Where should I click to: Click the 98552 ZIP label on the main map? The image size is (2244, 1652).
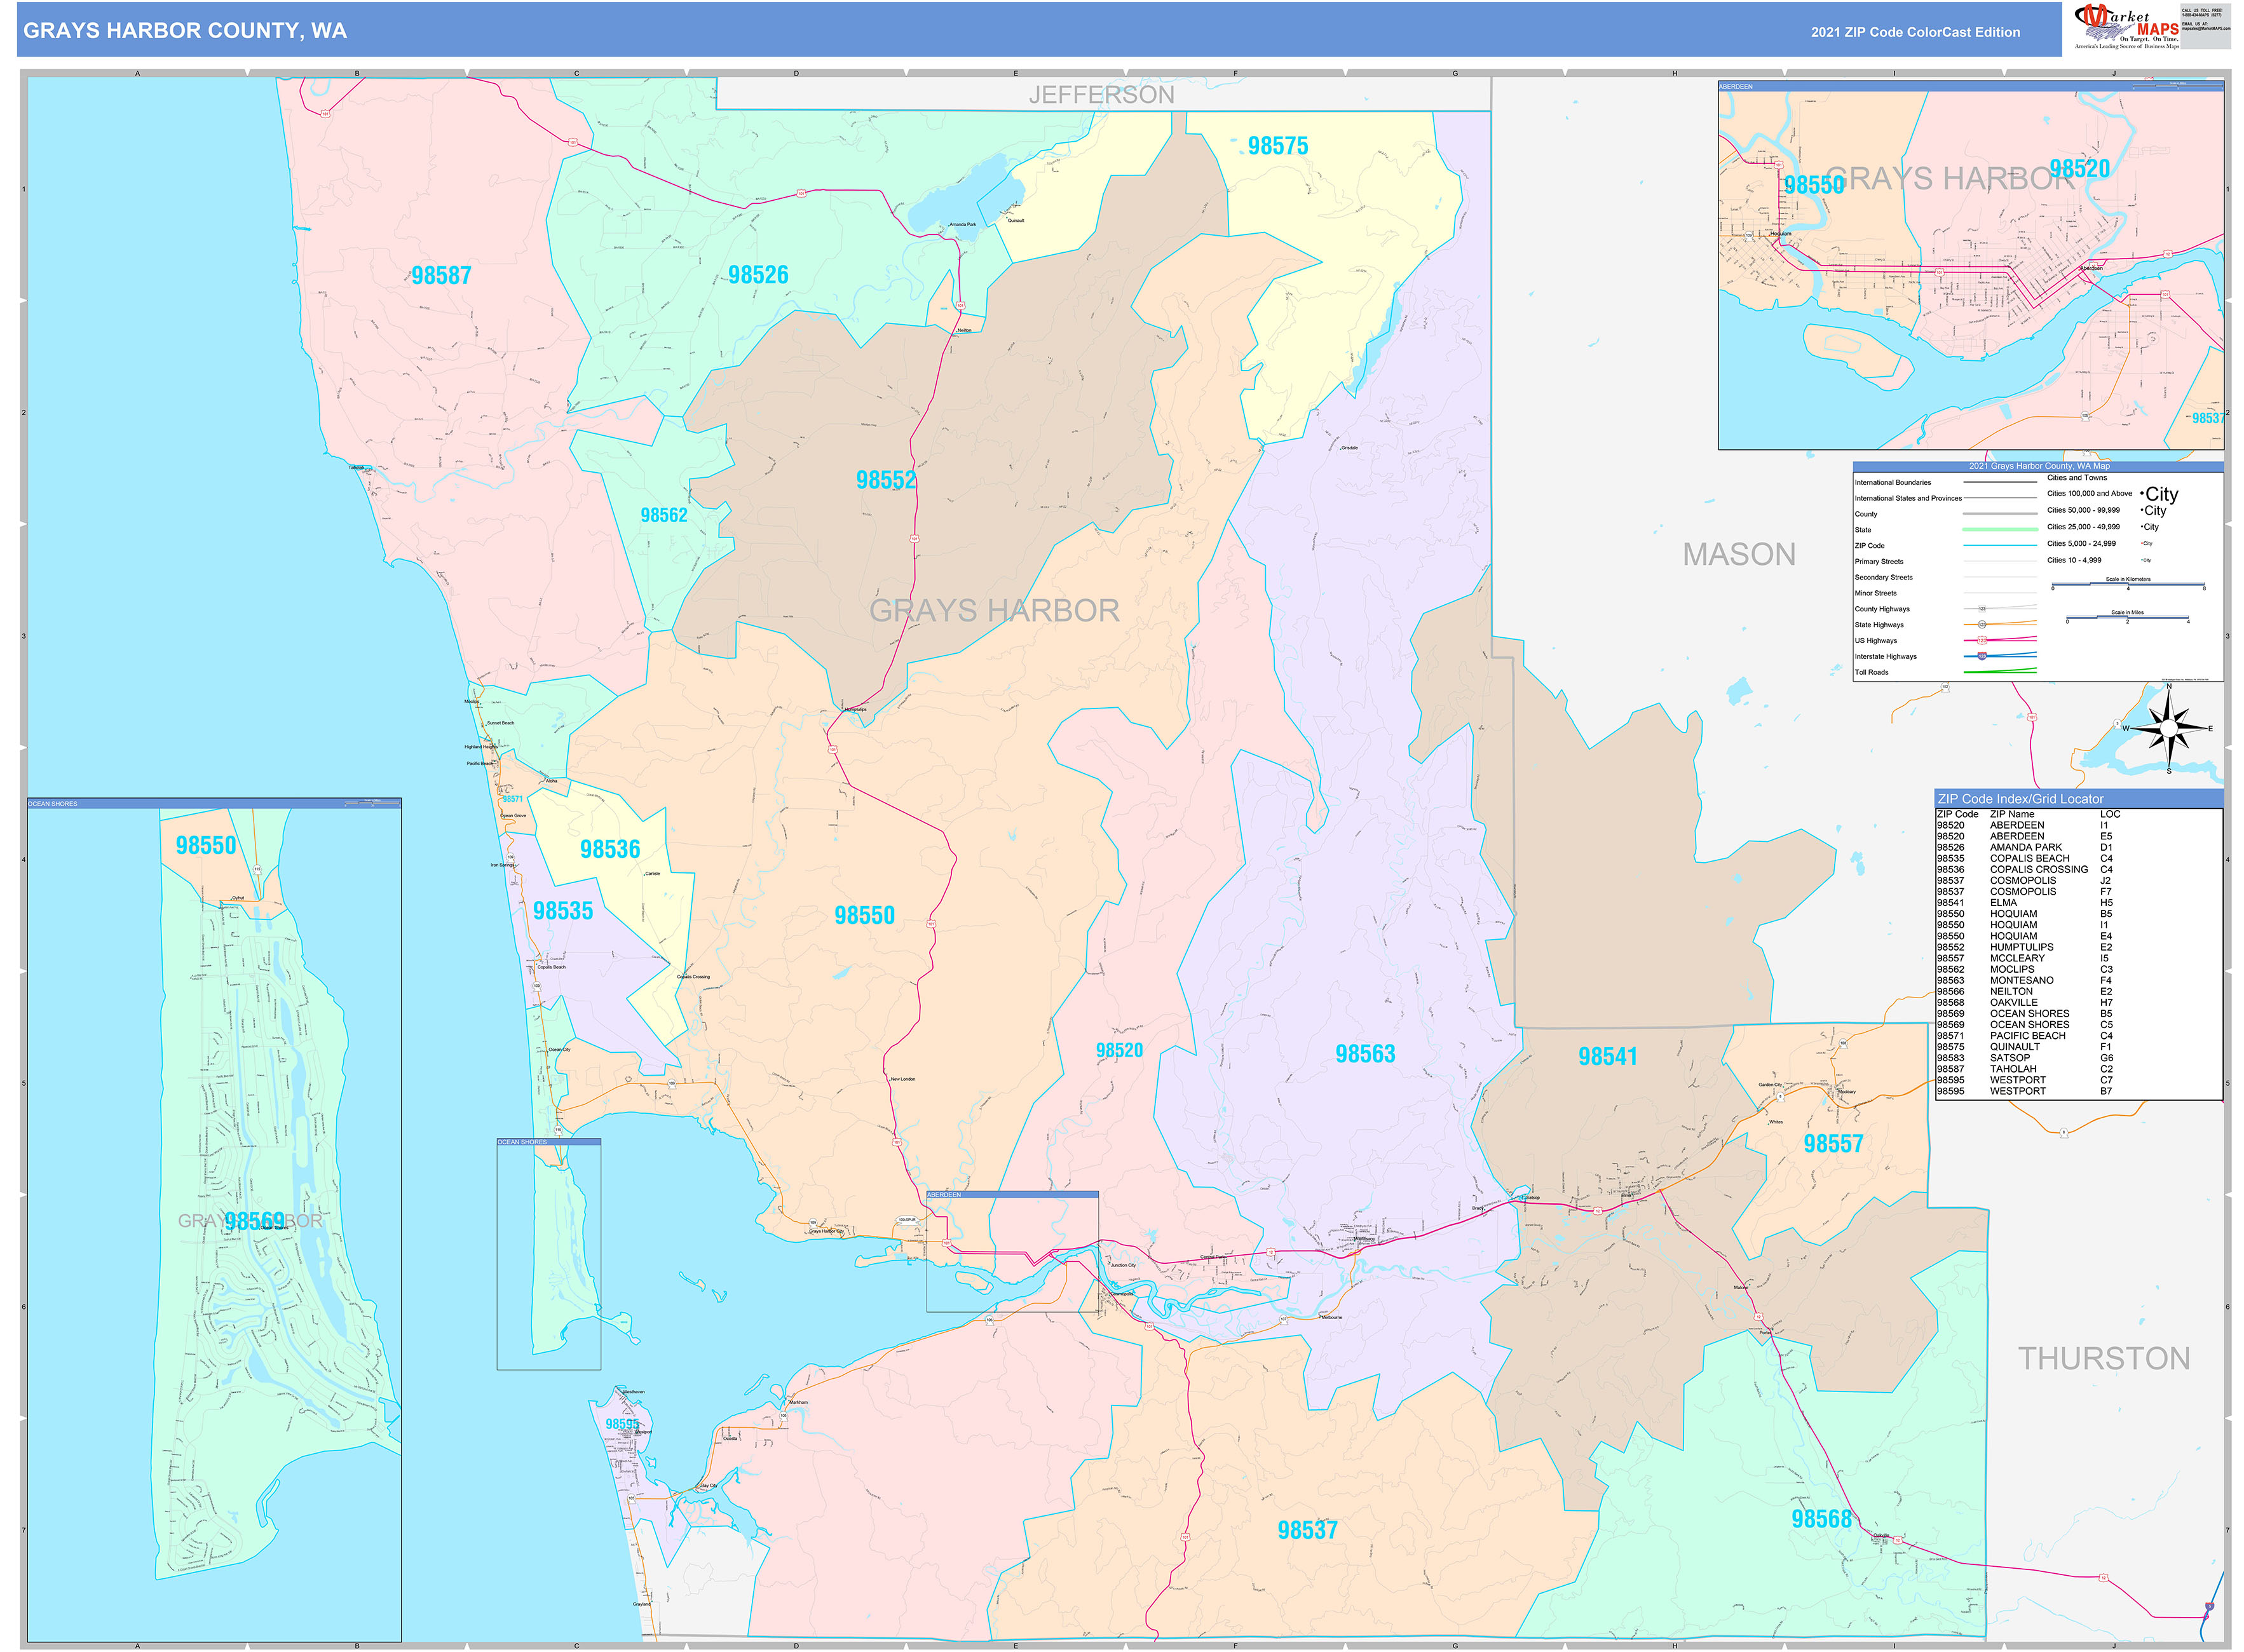point(886,480)
